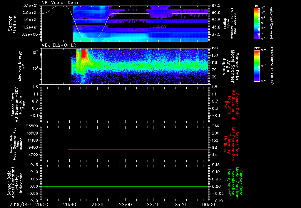Click the green line in the velocity panel
The height and width of the screenshot is (208, 301).
tap(125, 186)
